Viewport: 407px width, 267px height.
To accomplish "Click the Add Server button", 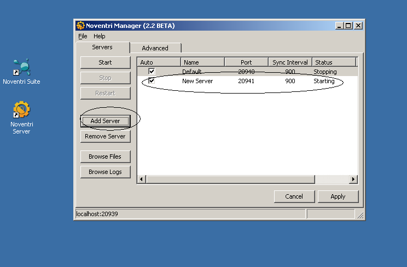I will click(105, 121).
